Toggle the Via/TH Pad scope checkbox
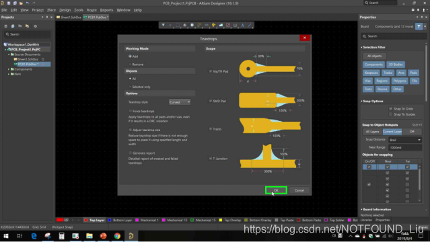The image size is (430, 242). point(211,71)
